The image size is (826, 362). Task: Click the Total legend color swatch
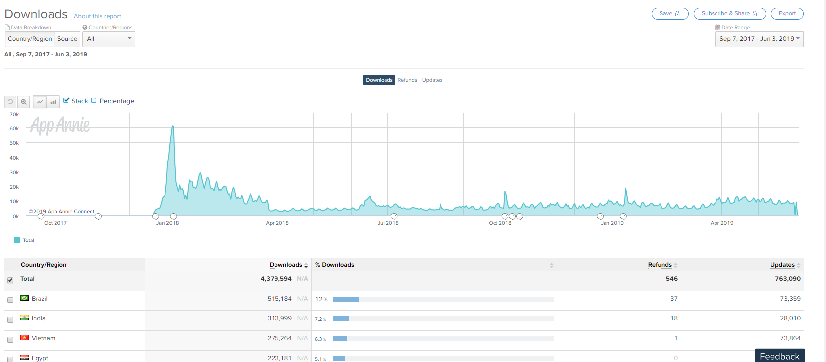click(x=17, y=240)
